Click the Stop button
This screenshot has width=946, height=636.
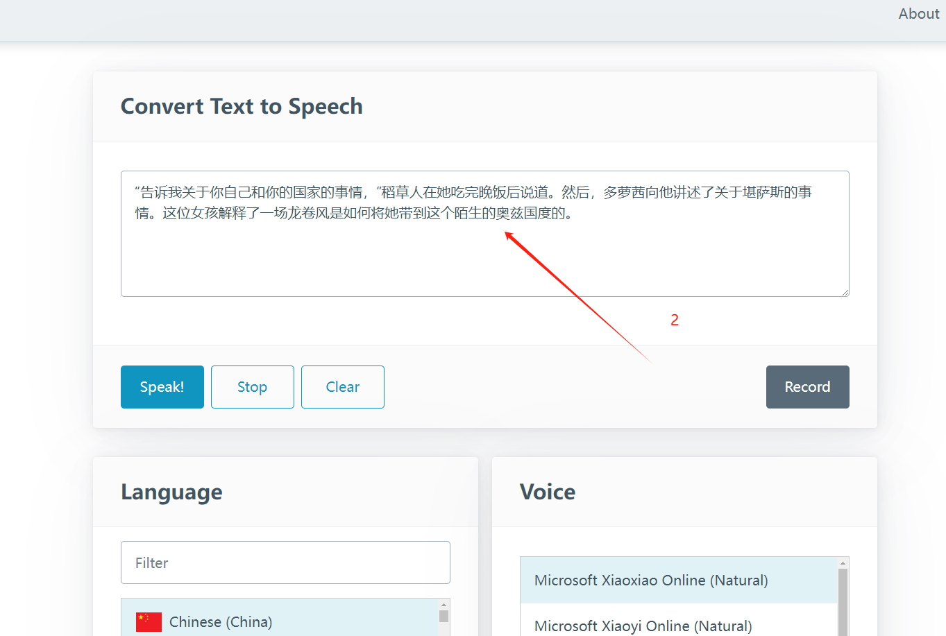pos(252,386)
